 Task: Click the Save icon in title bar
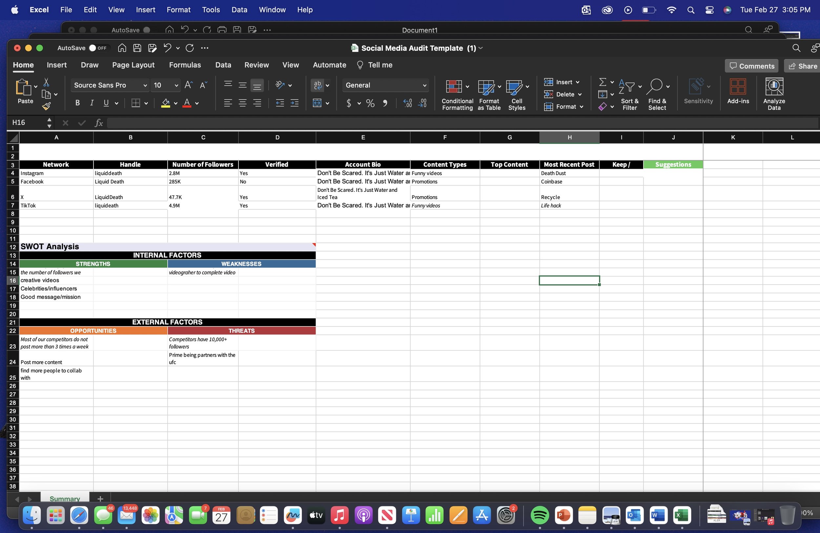(137, 48)
